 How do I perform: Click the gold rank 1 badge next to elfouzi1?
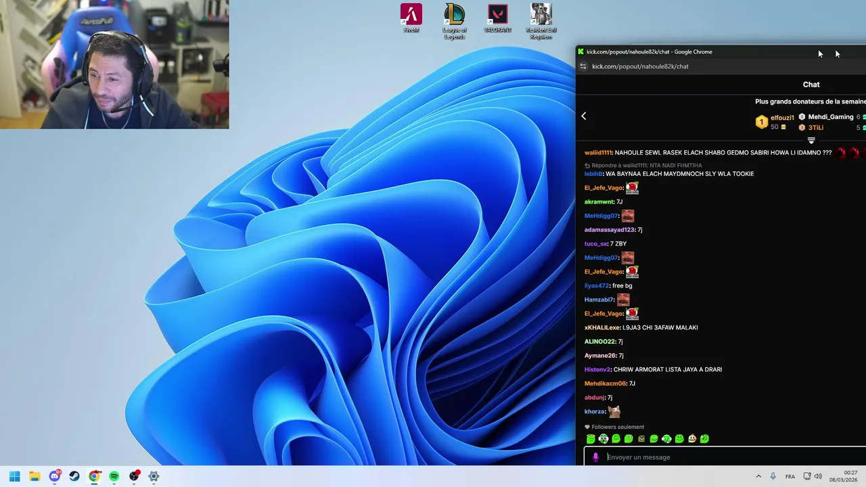click(762, 122)
